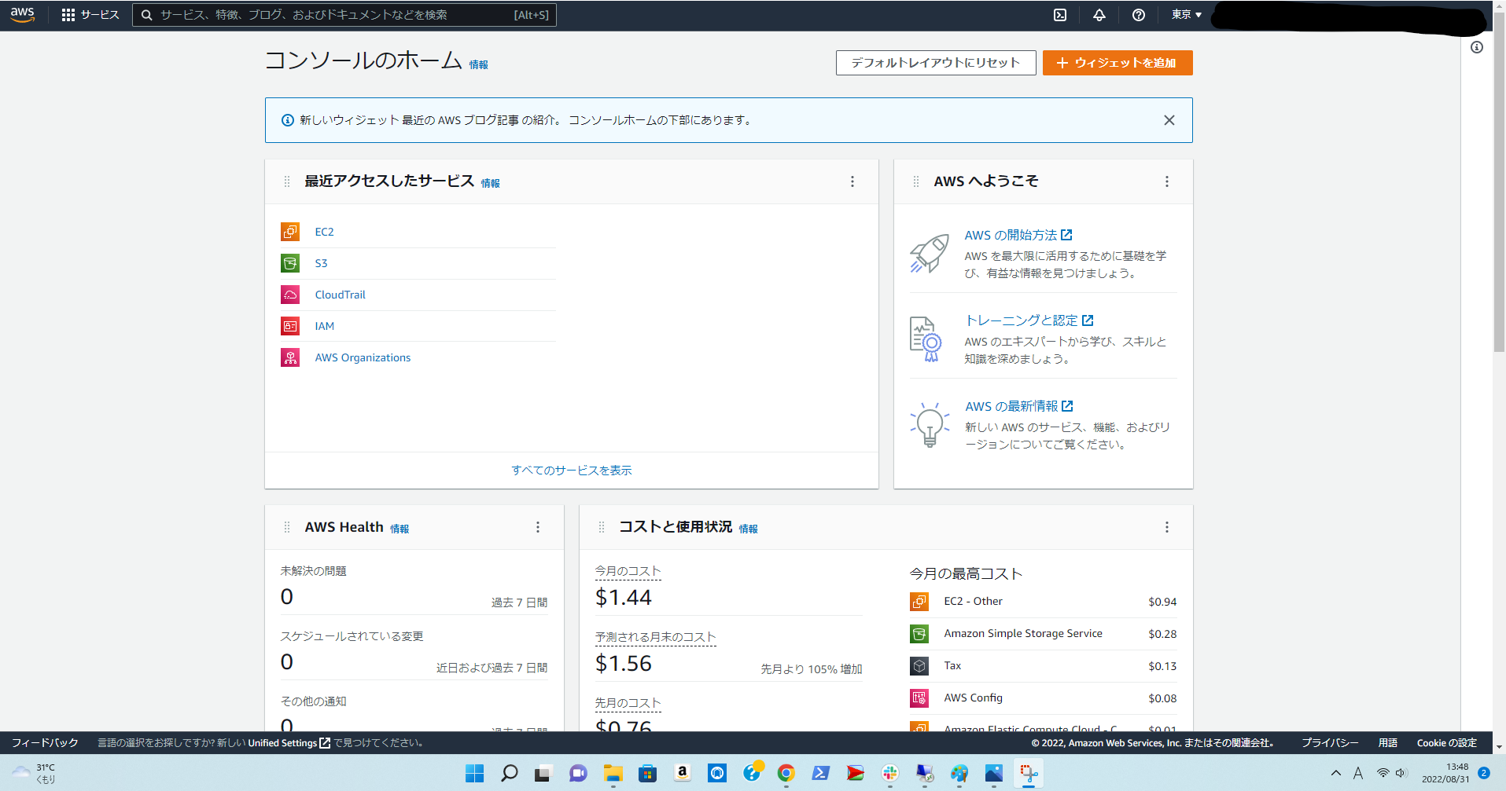Click the IAM service icon
1506x791 pixels.
coord(290,326)
